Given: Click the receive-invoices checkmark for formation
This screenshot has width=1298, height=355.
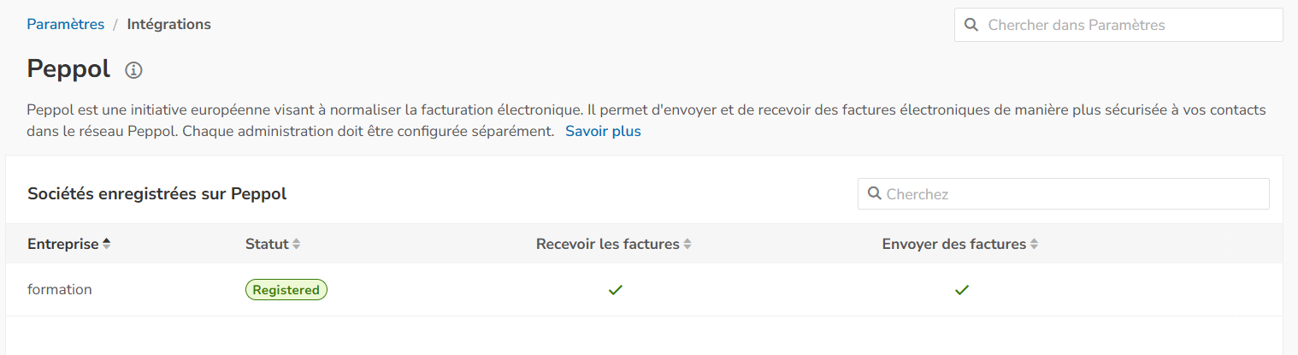Looking at the screenshot, I should (616, 290).
